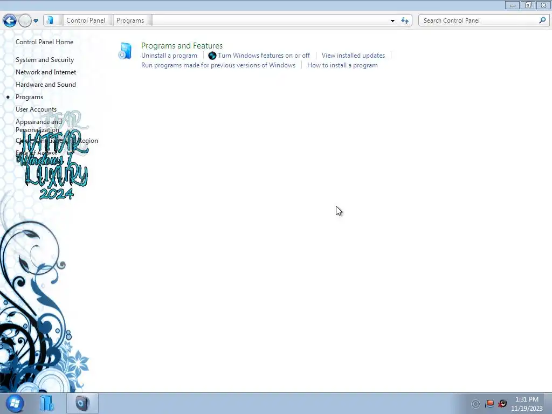This screenshot has width=552, height=414.
Task: Select Programs in the sidebar
Action: tap(29, 97)
